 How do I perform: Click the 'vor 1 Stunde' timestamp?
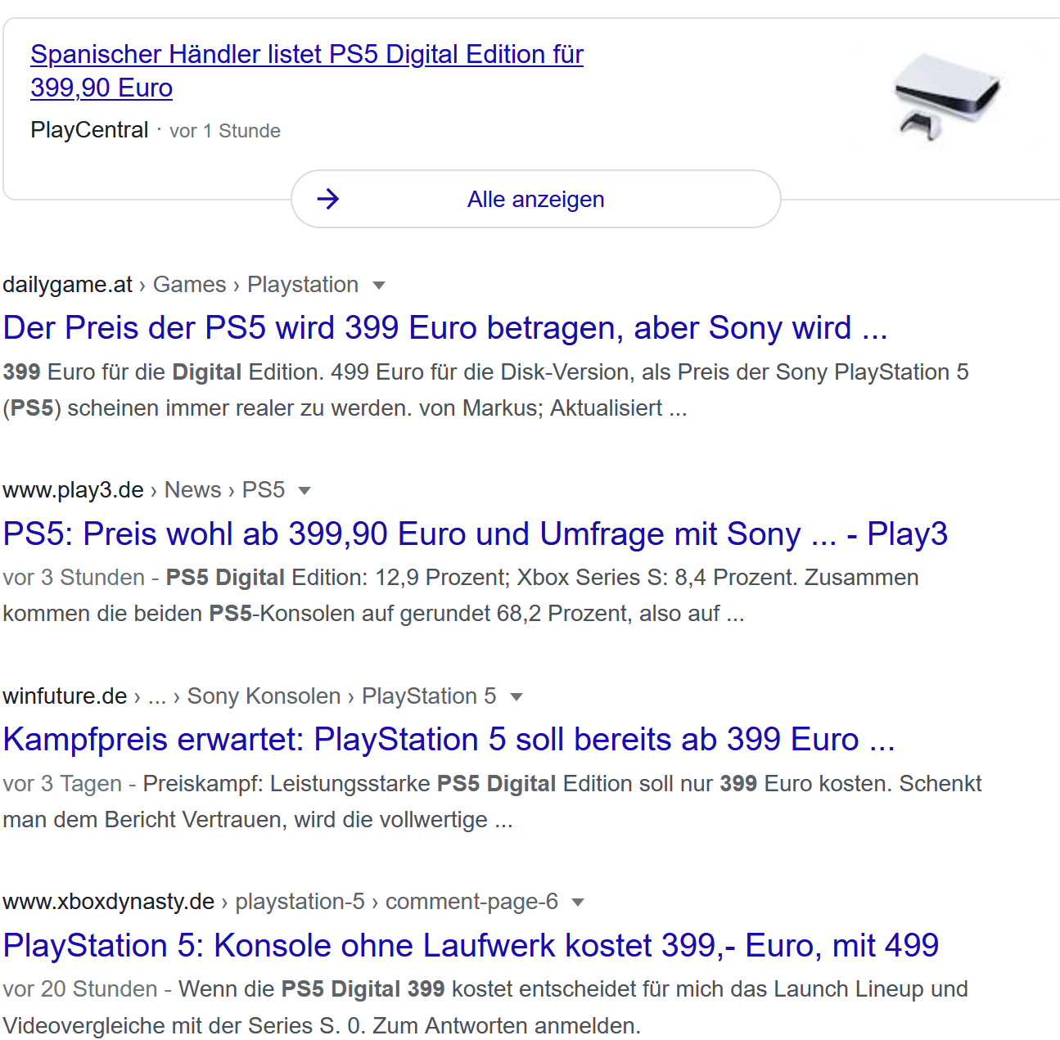point(225,131)
